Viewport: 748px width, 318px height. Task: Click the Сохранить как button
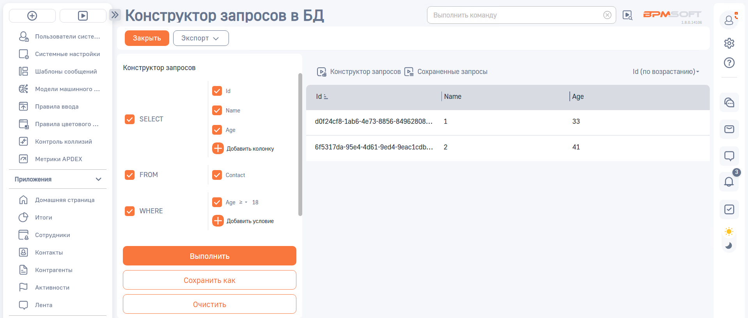209,280
